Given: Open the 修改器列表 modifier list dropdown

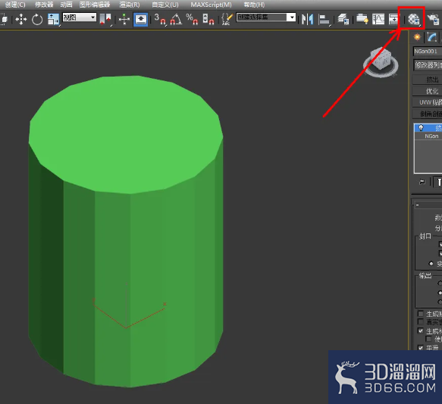Looking at the screenshot, I should (x=428, y=65).
